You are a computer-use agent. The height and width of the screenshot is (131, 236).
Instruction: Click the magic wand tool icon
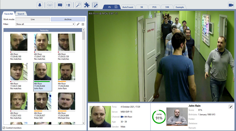(x=78, y=5)
